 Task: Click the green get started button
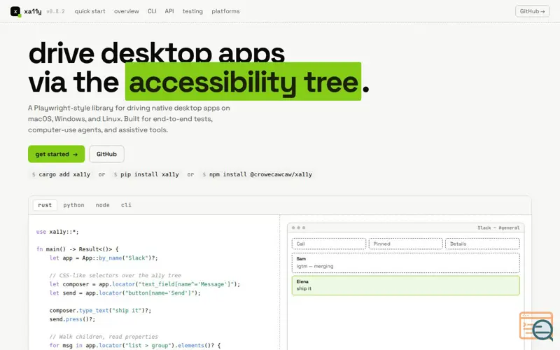click(x=57, y=154)
